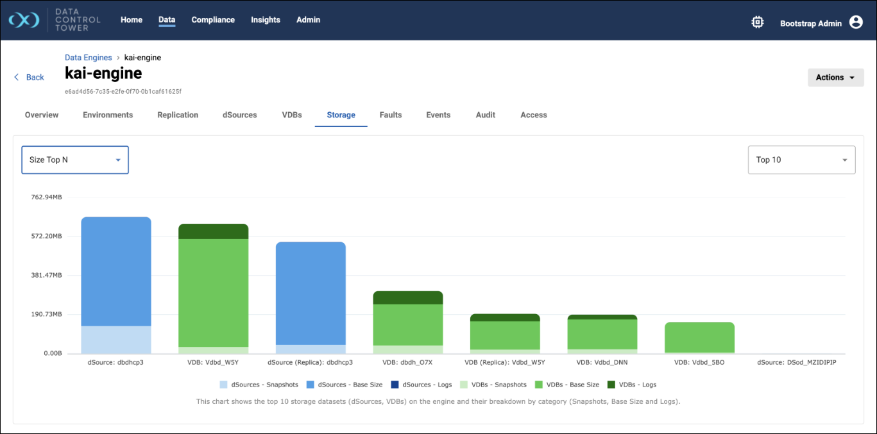Toggle the VDBs - Logs legend item
The height and width of the screenshot is (434, 877).
point(631,385)
